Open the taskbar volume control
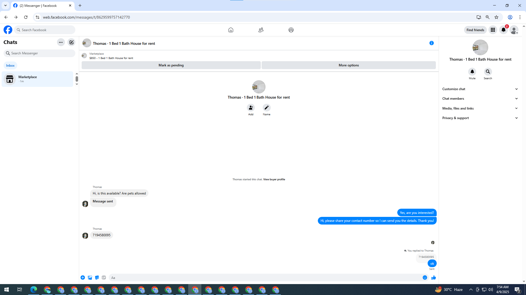The height and width of the screenshot is (295, 526). [491, 290]
